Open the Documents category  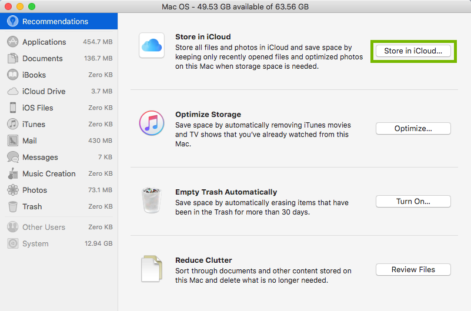click(x=59, y=58)
